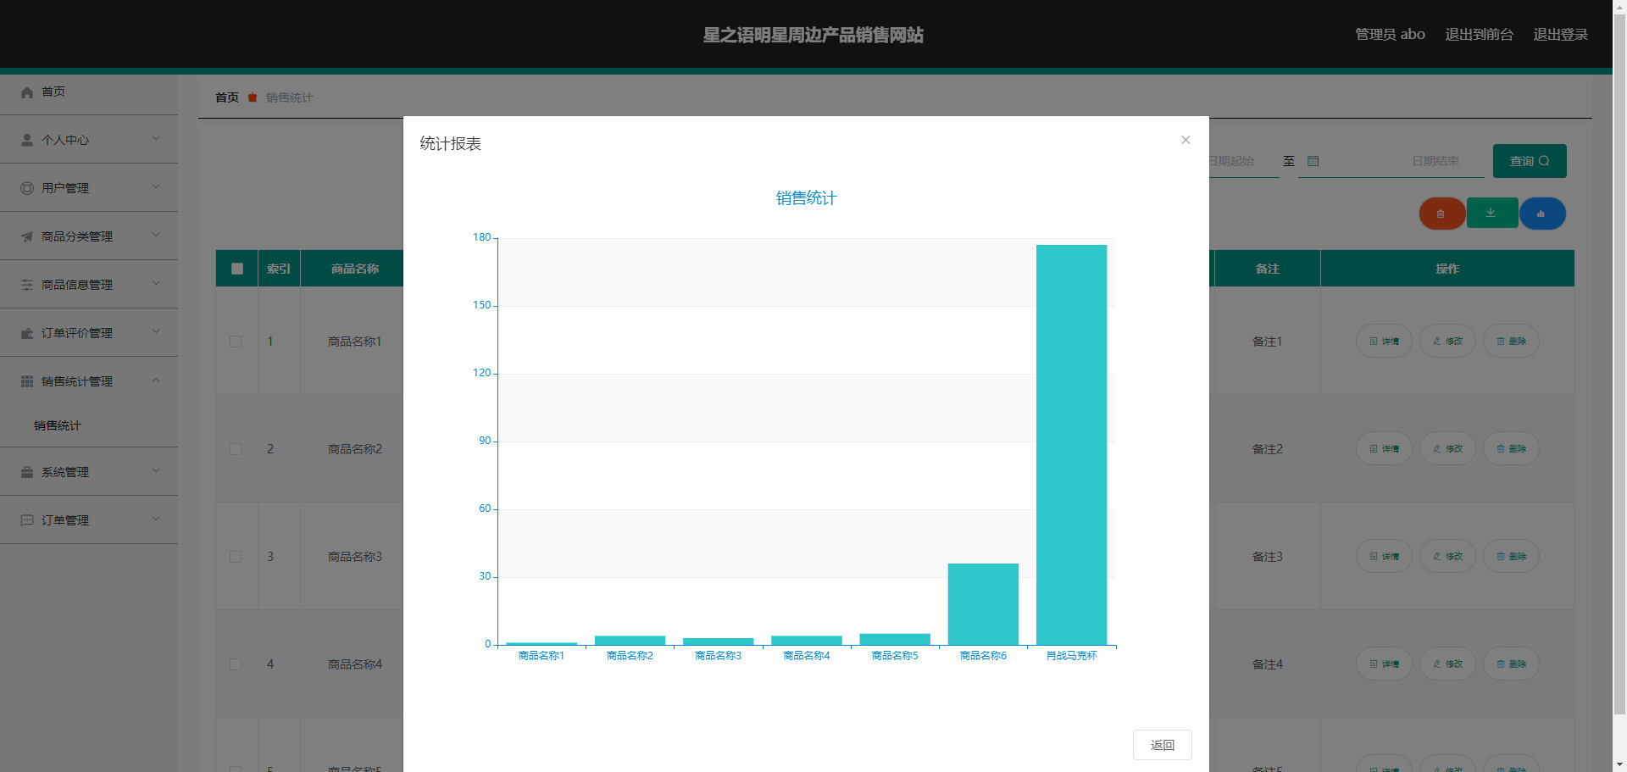This screenshot has height=772, width=1627.
Task: Click the calendar icon in end date field
Action: (x=1313, y=161)
